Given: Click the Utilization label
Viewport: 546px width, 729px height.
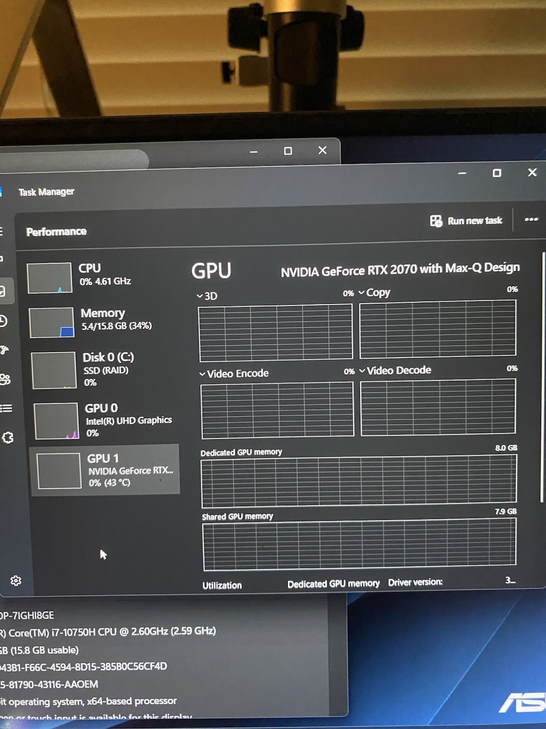Looking at the screenshot, I should pyautogui.click(x=222, y=585).
